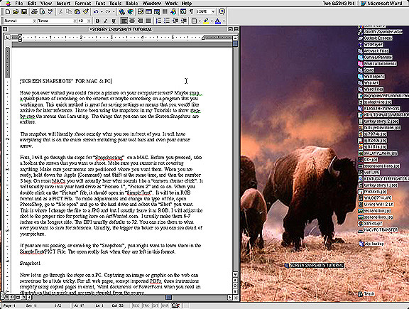The height and width of the screenshot is (309, 409).
Task: Open the Outlook Express desktop icon
Action: tap(375, 38)
